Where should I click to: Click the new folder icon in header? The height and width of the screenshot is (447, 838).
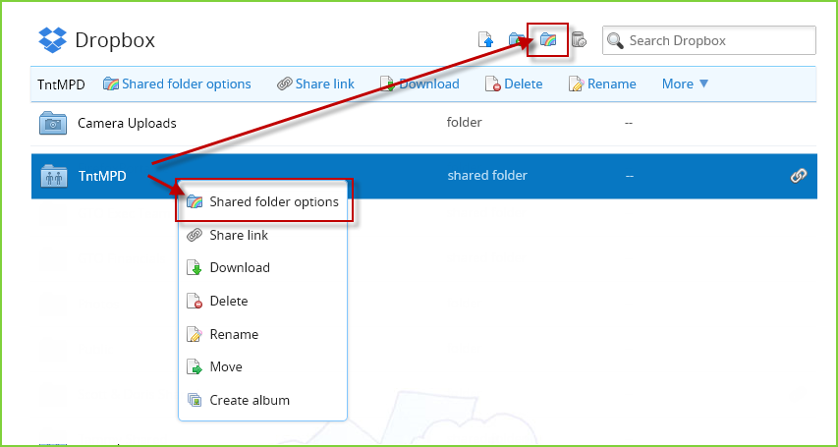pos(516,39)
